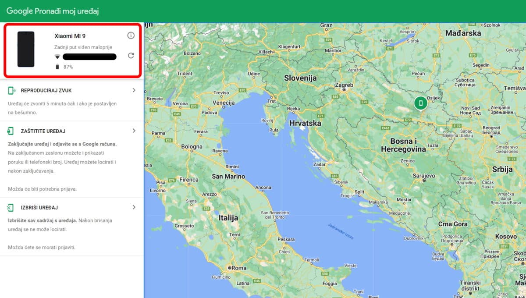Select the Zaštitite uređaj lock icon
Image resolution: width=526 pixels, height=298 pixels.
(x=10, y=131)
